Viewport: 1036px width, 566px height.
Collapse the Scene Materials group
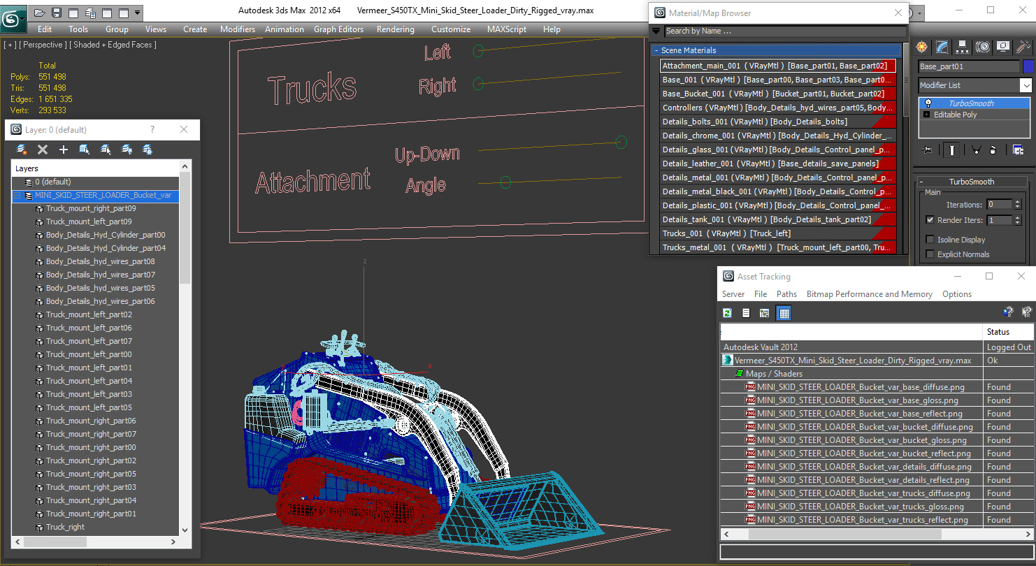[656, 50]
